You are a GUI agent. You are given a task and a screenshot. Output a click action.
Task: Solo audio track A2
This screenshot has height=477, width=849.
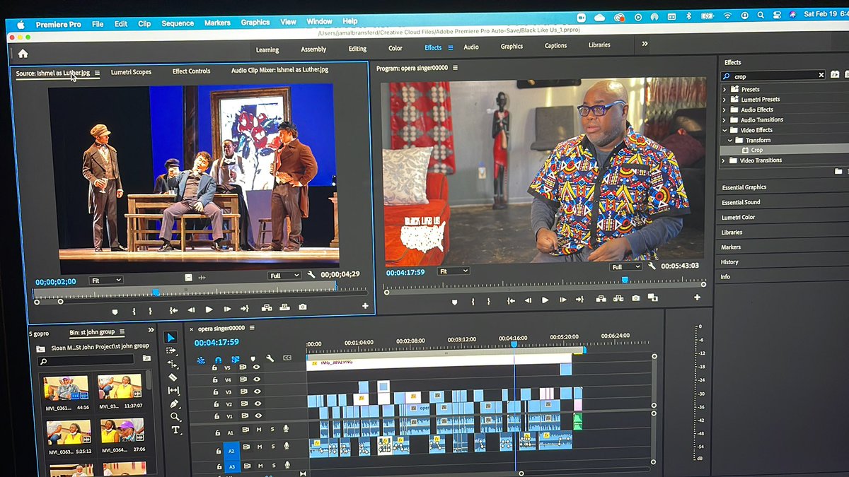(x=273, y=446)
